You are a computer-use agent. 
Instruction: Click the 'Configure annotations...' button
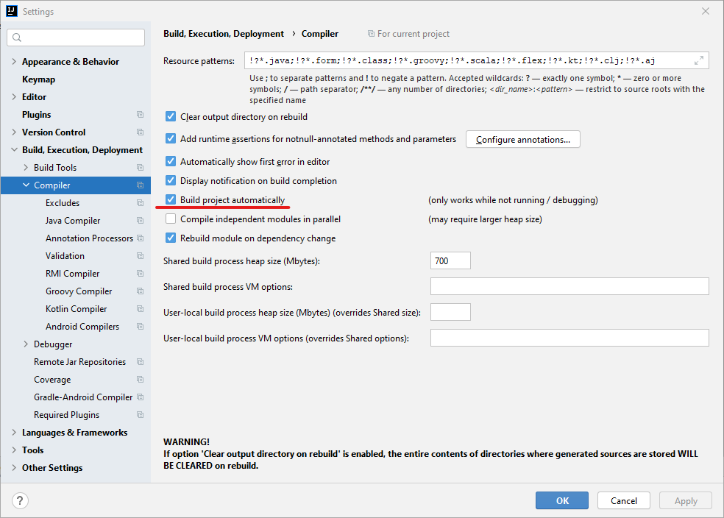[522, 139]
